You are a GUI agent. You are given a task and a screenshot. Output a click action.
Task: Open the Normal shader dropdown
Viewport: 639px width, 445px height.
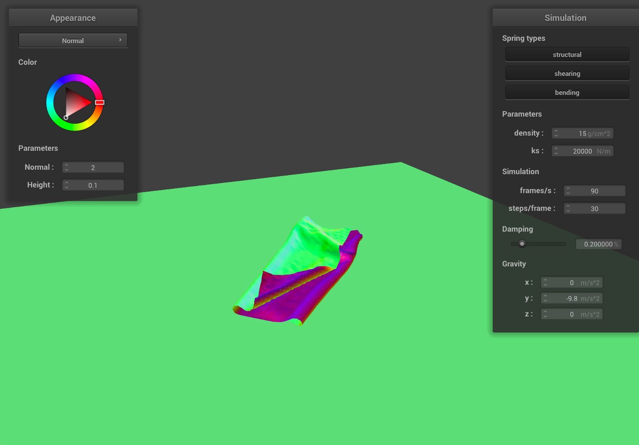coord(73,40)
